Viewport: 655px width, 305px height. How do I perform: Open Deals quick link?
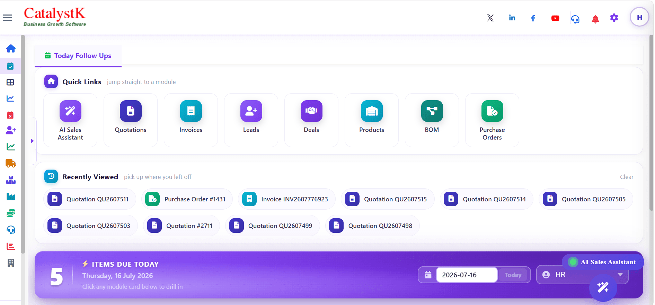click(311, 120)
